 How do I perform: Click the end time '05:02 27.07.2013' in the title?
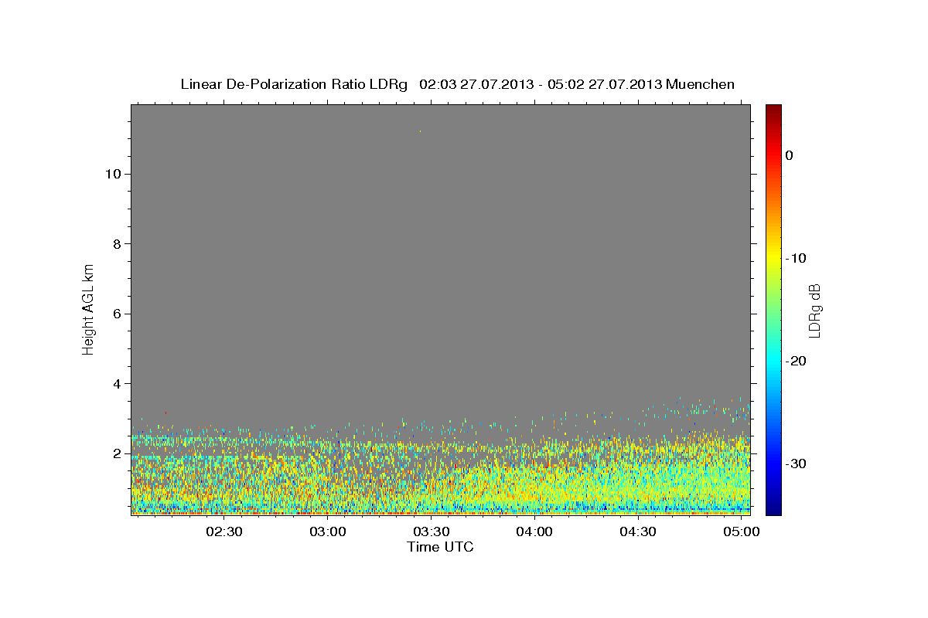coord(604,84)
